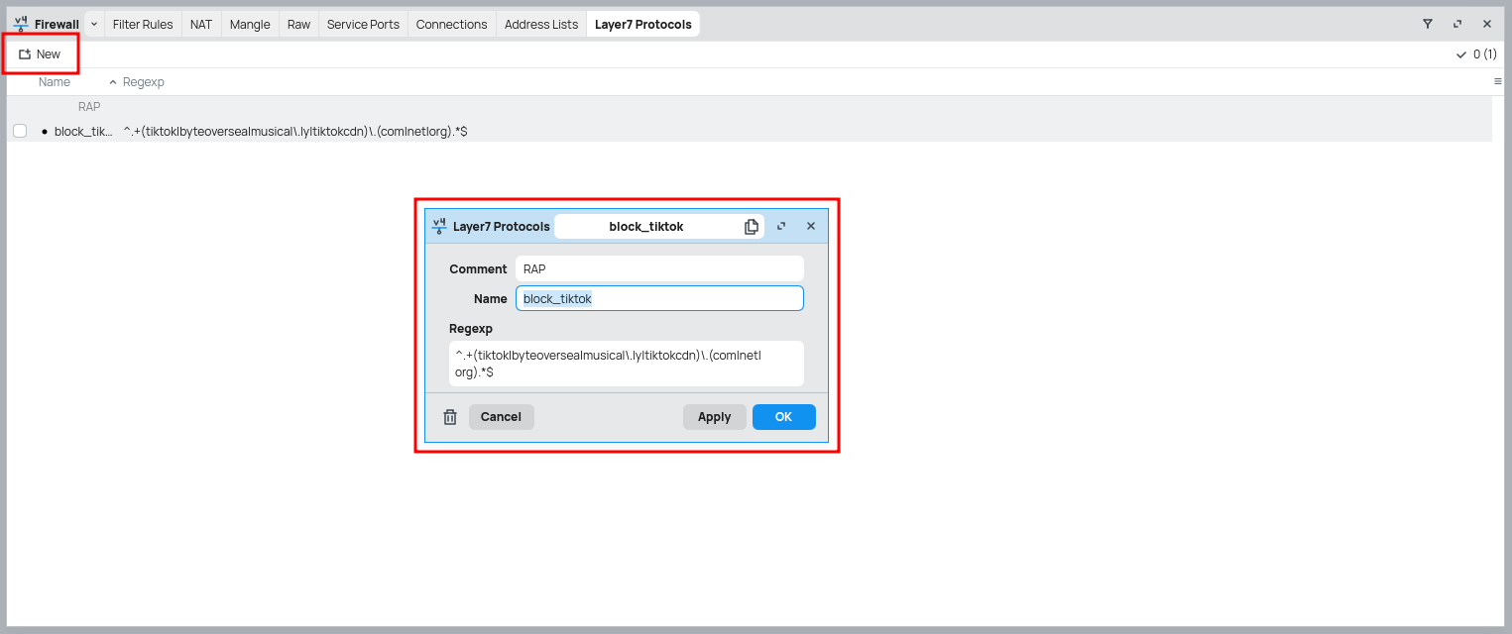Maximize the Firewall window panel
The height and width of the screenshot is (634, 1512).
point(1457,24)
